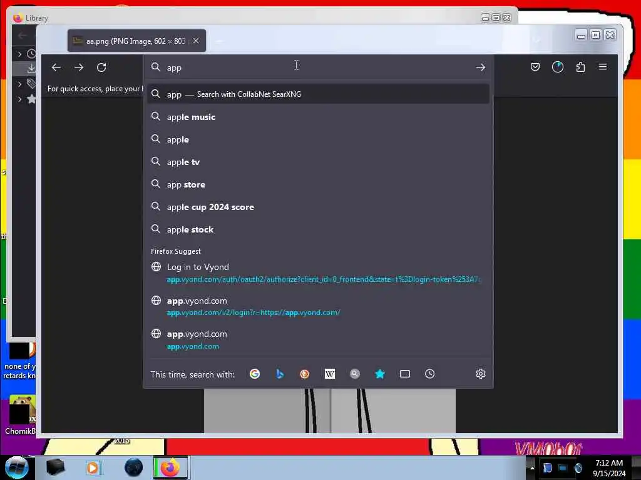Expand the History item in Library window
641x480 pixels.
tap(19, 54)
